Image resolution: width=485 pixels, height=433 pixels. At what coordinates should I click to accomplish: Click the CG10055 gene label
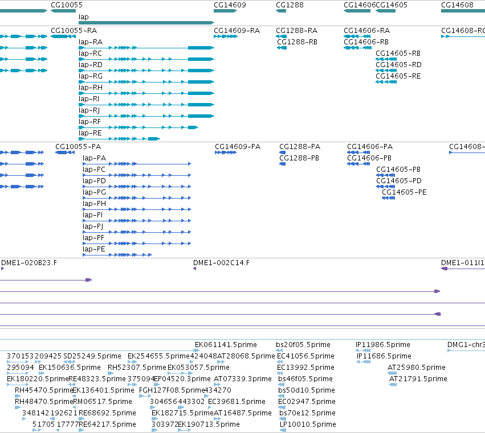[x=67, y=5]
